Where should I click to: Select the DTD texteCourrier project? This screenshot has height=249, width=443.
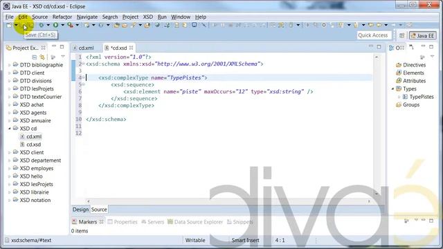click(37, 97)
